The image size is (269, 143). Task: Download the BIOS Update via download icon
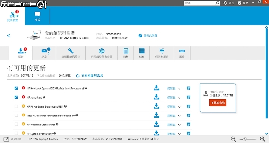pyautogui.click(x=156, y=88)
